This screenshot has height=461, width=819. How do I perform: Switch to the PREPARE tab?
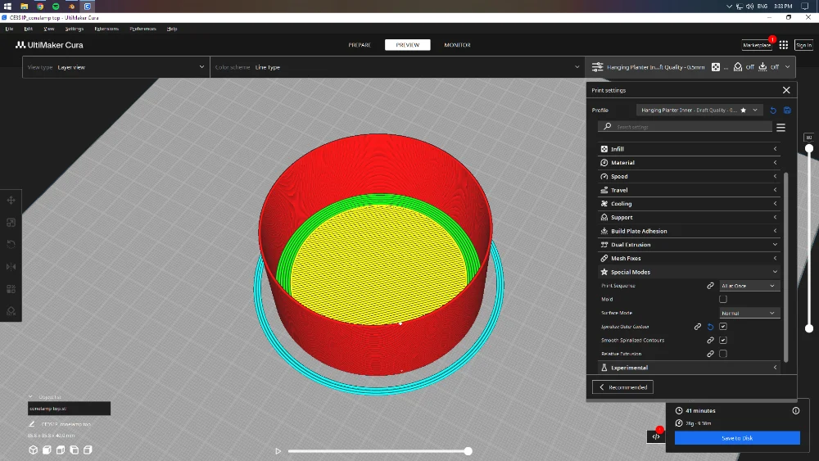(360, 45)
